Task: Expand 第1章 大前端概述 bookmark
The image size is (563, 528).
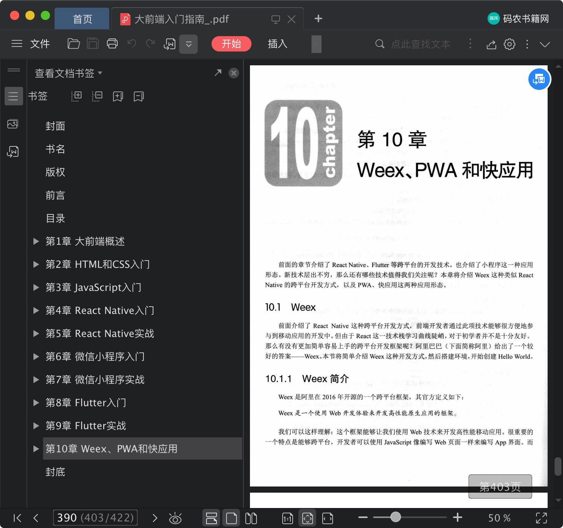Action: (x=36, y=241)
